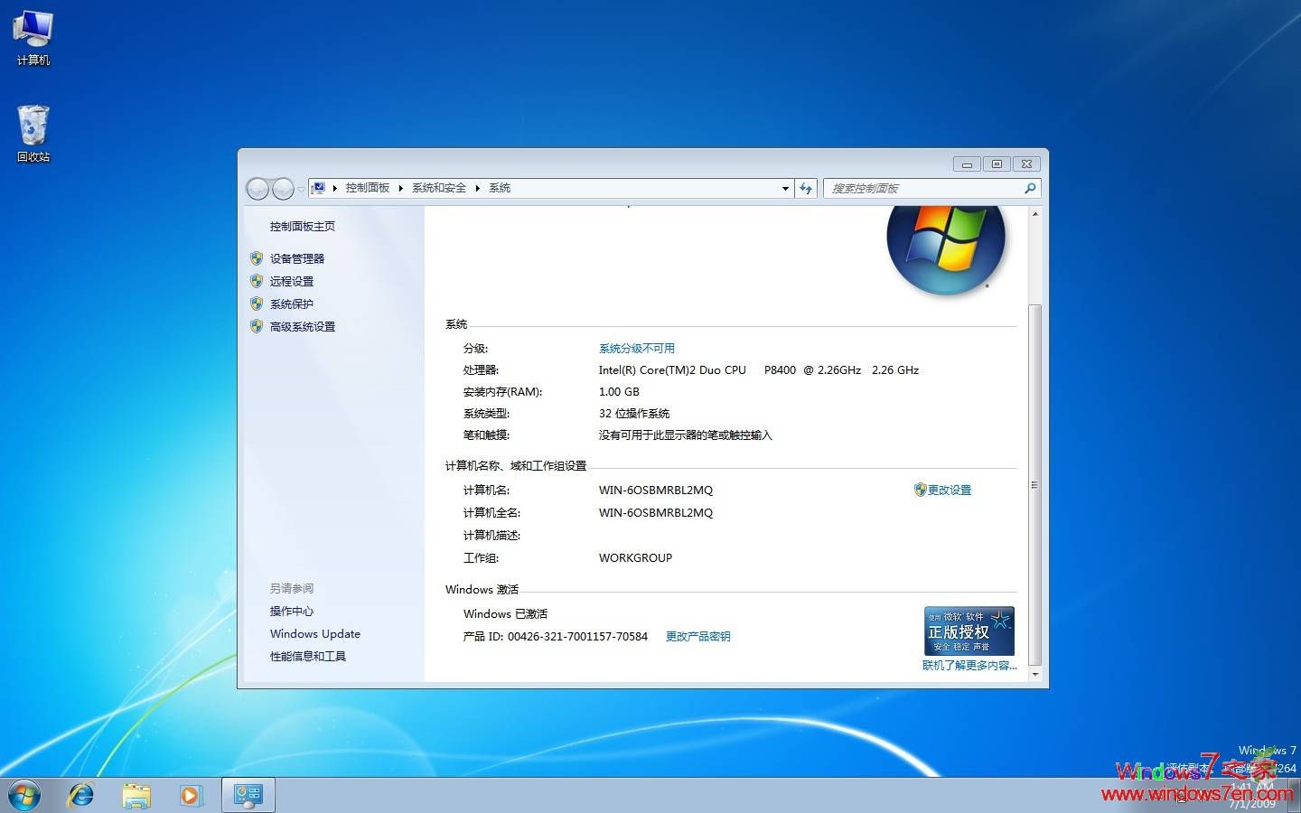Open Windows Media Player from the taskbar
Image resolution: width=1301 pixels, height=813 pixels.
coord(192,795)
